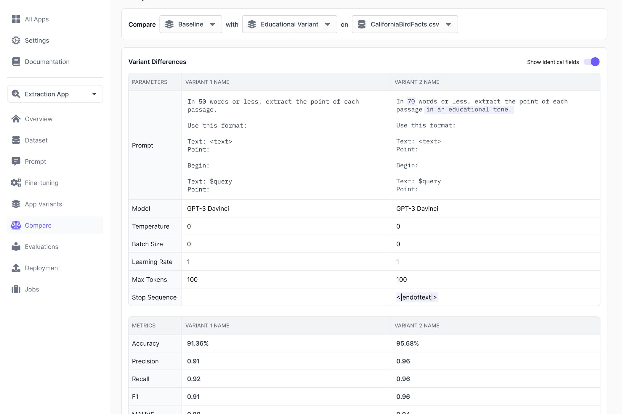The height and width of the screenshot is (414, 622).
Task: Go to Deployment section
Action: [42, 268]
